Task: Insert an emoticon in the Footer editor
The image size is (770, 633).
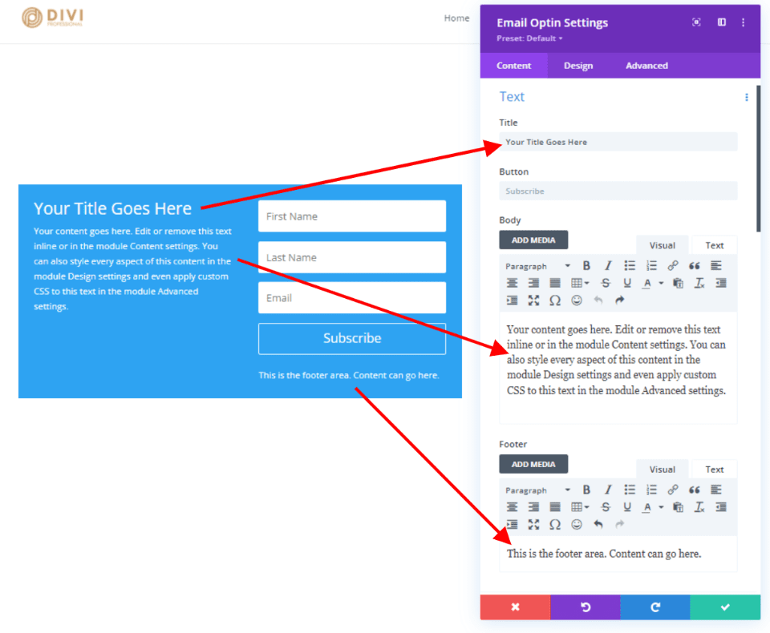Action: pyautogui.click(x=576, y=524)
